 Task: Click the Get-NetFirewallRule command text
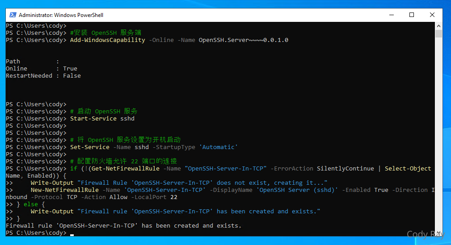tap(126, 169)
